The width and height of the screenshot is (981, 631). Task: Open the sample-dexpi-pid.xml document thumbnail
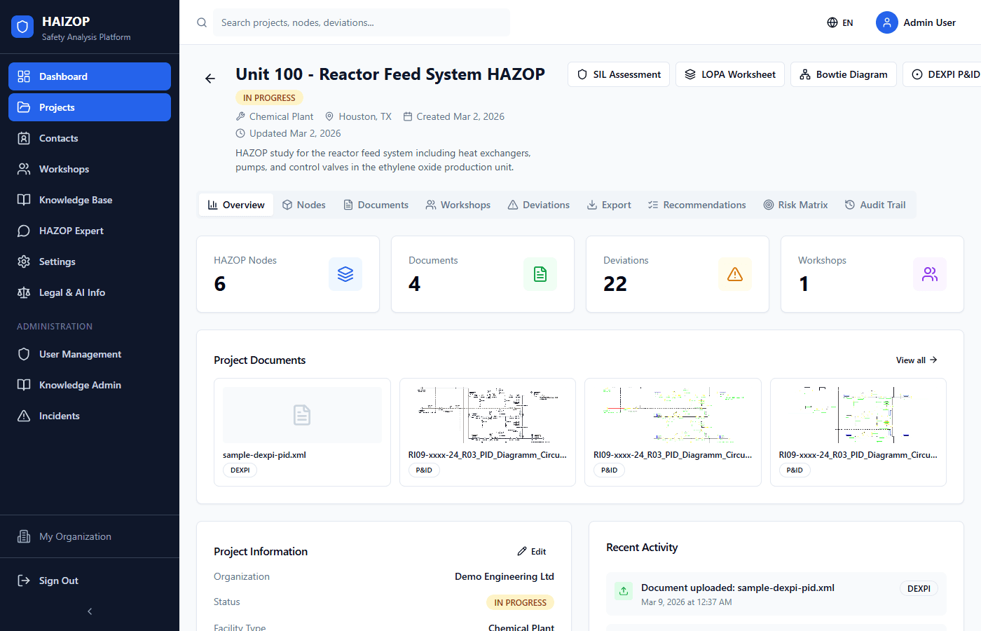pos(302,415)
